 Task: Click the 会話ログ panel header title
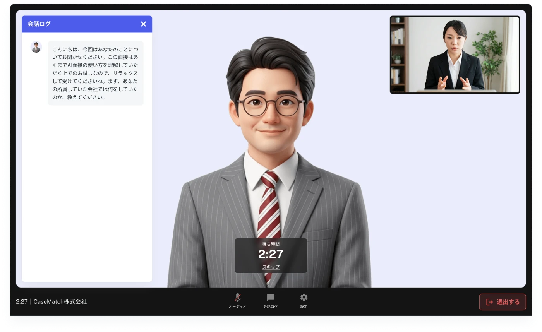click(39, 24)
